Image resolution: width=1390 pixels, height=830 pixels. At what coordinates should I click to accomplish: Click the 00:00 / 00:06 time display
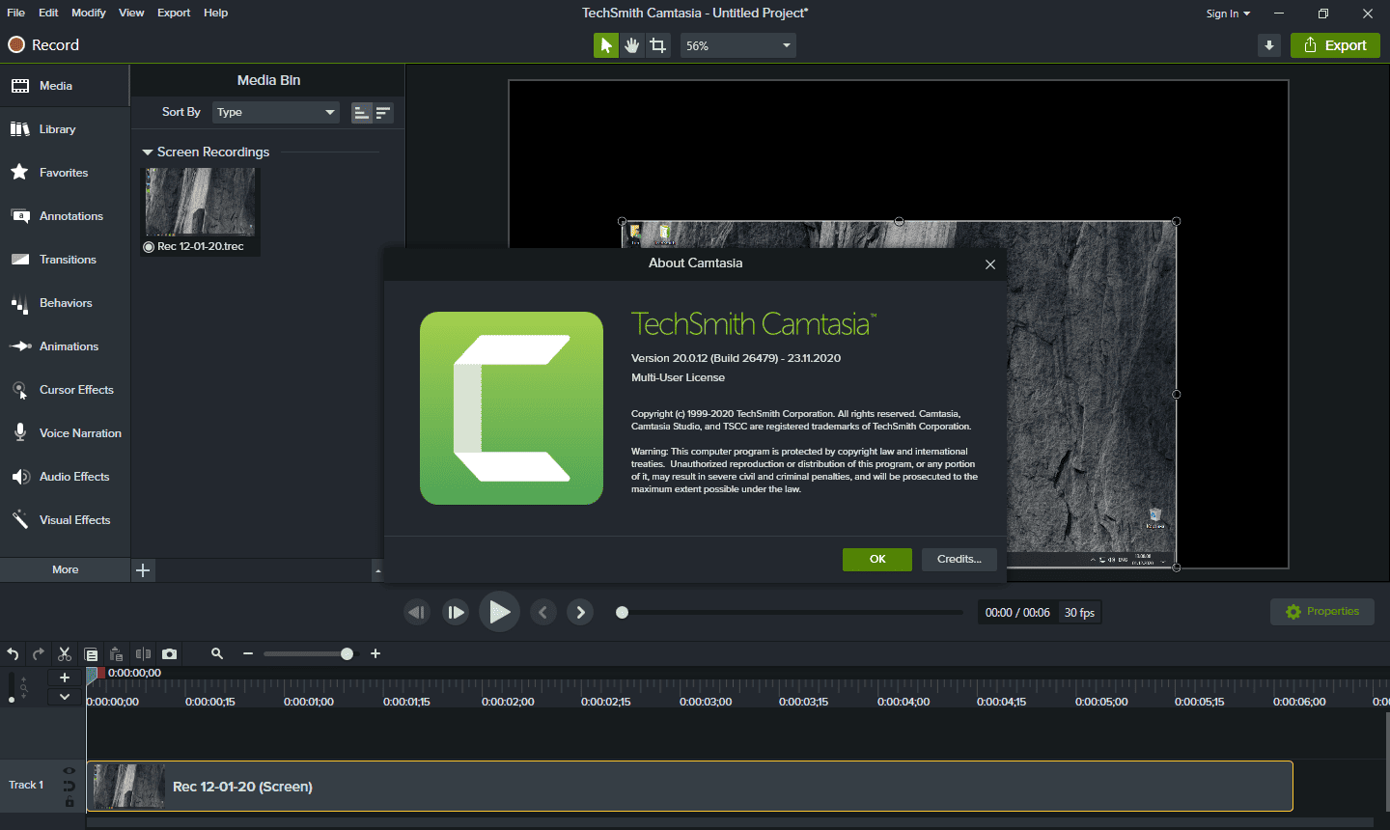1017,613
